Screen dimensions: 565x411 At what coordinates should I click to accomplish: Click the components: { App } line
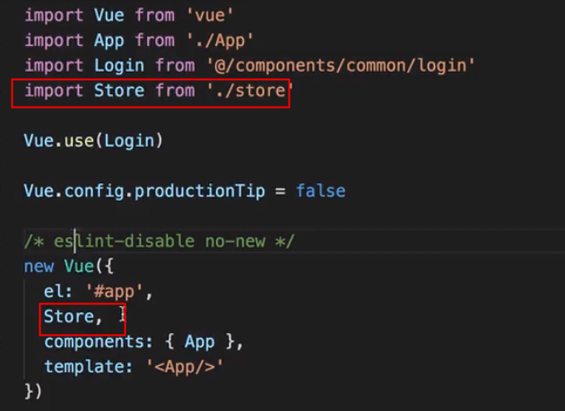click(143, 342)
